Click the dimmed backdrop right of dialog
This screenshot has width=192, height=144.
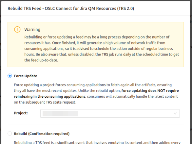[191, 74]
